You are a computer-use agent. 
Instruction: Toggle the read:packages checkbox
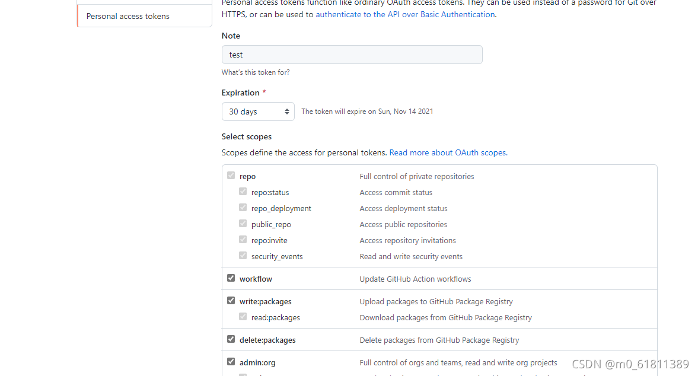click(243, 317)
